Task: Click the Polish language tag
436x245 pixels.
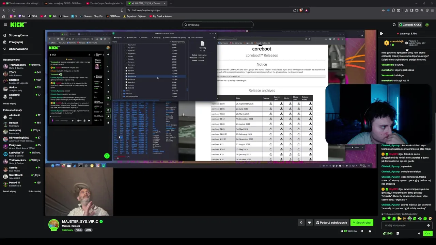Action: coord(79,230)
